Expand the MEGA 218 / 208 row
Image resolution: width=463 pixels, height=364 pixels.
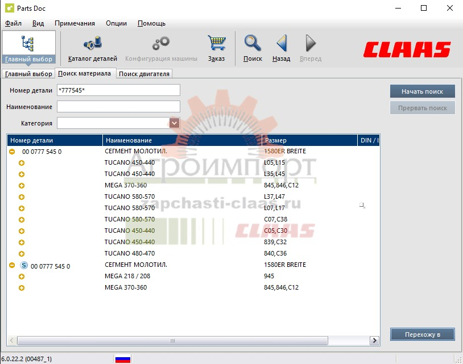(22, 277)
